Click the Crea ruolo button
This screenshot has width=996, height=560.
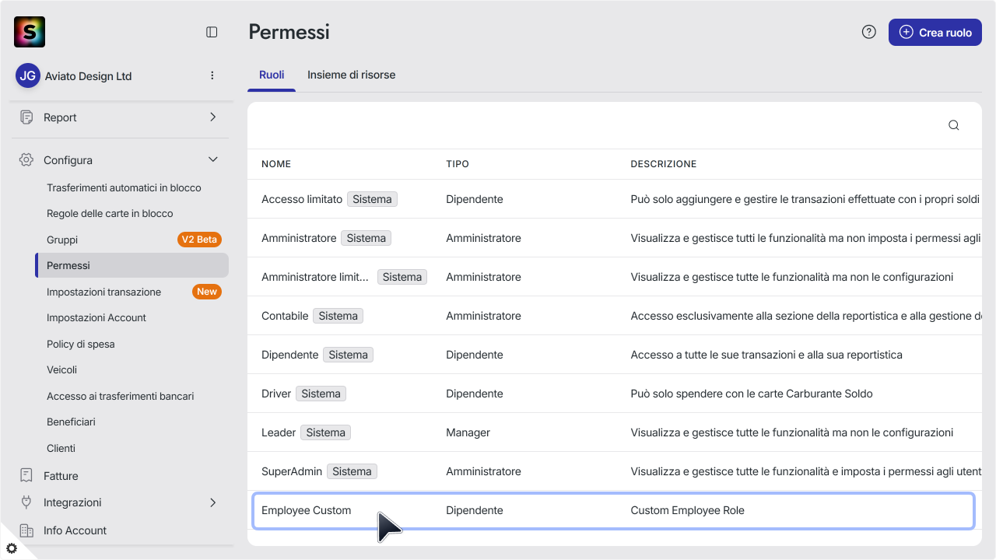935,32
